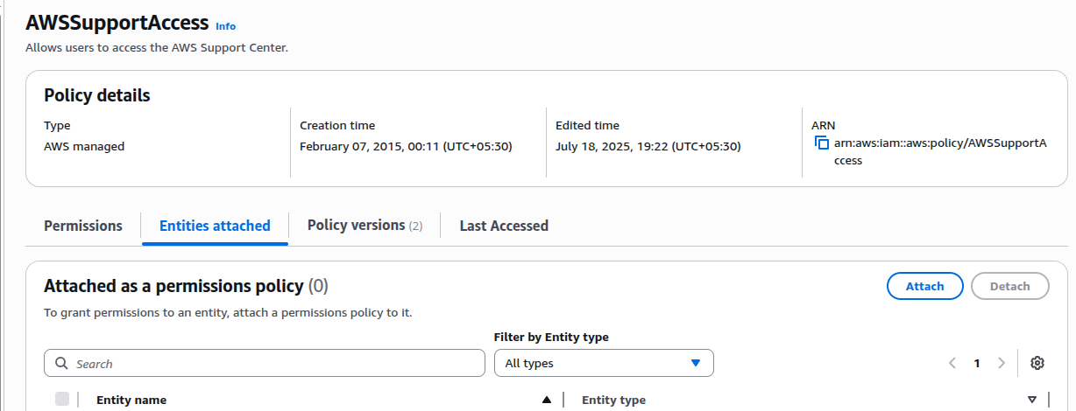Open table preferences gear icon
Screen dimensions: 1076x411
tap(1037, 363)
